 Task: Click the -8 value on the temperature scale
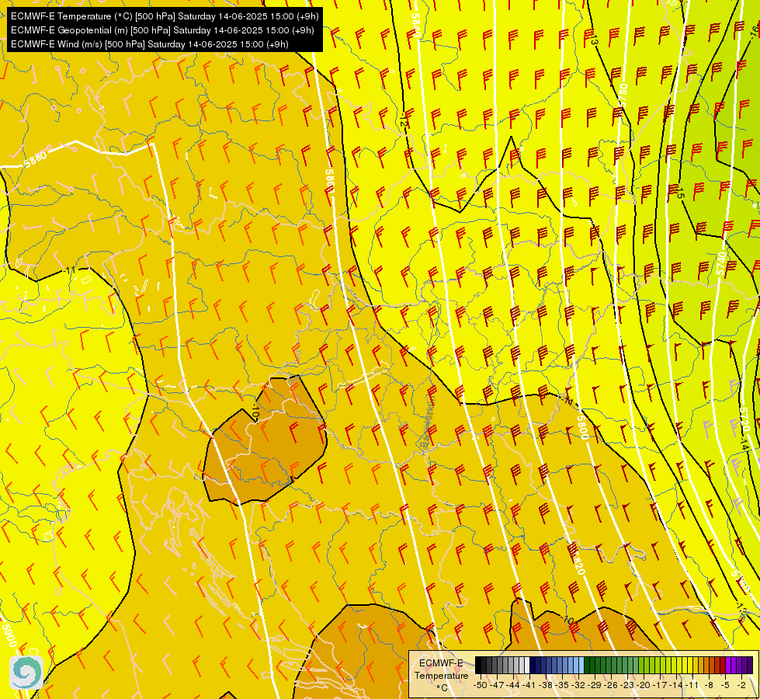tap(709, 685)
